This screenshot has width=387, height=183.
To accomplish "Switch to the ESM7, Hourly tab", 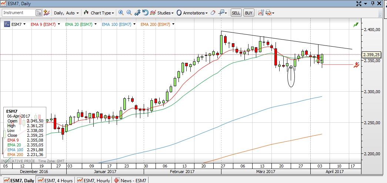I will click(x=94, y=180).
